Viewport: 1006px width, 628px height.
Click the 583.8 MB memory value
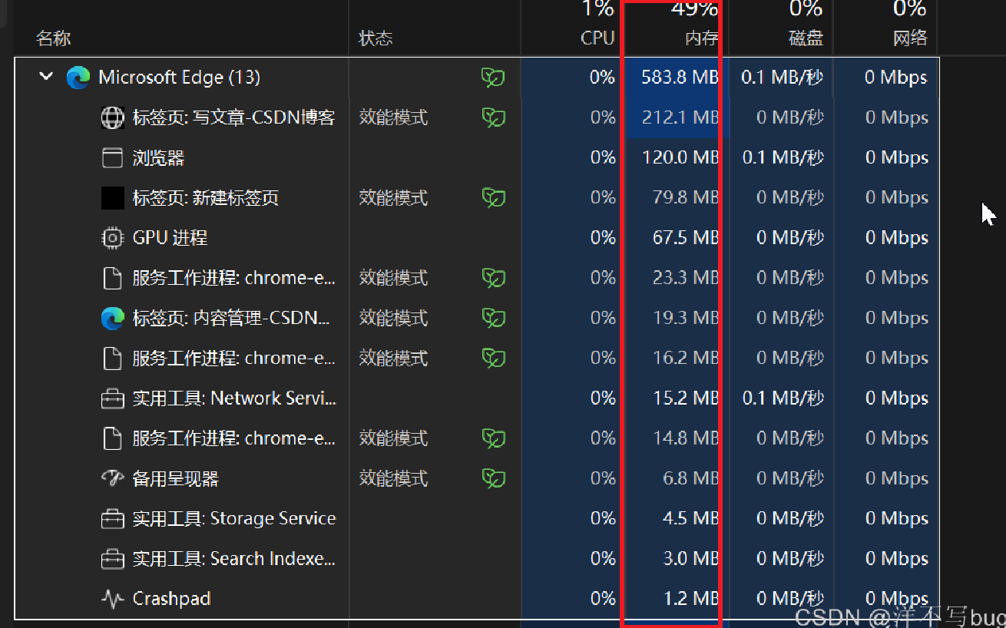[x=680, y=78]
